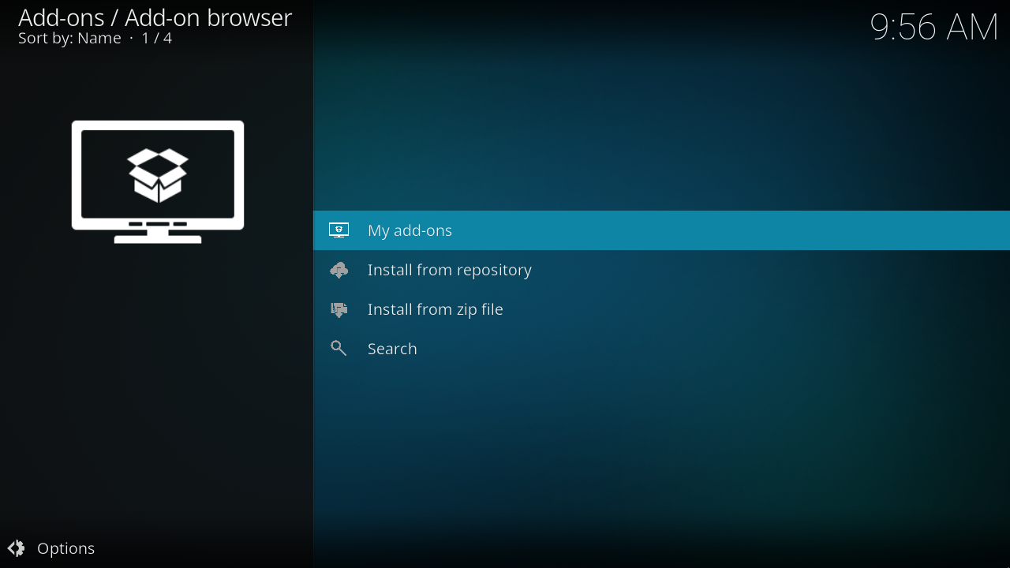Choose Install from repository

coord(661,270)
